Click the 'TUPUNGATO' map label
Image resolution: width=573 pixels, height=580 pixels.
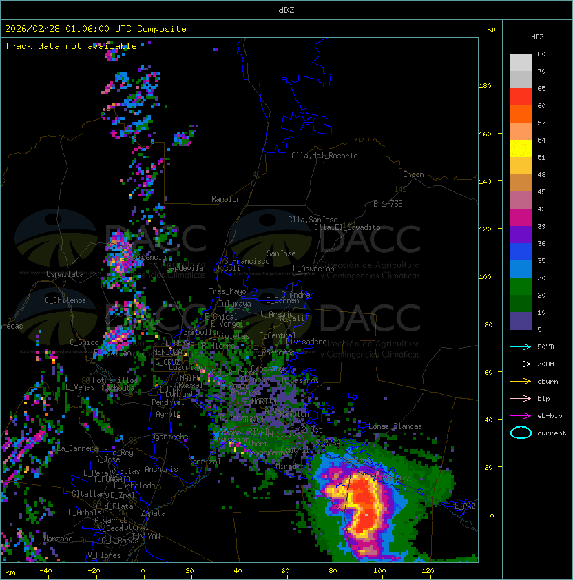112,479
